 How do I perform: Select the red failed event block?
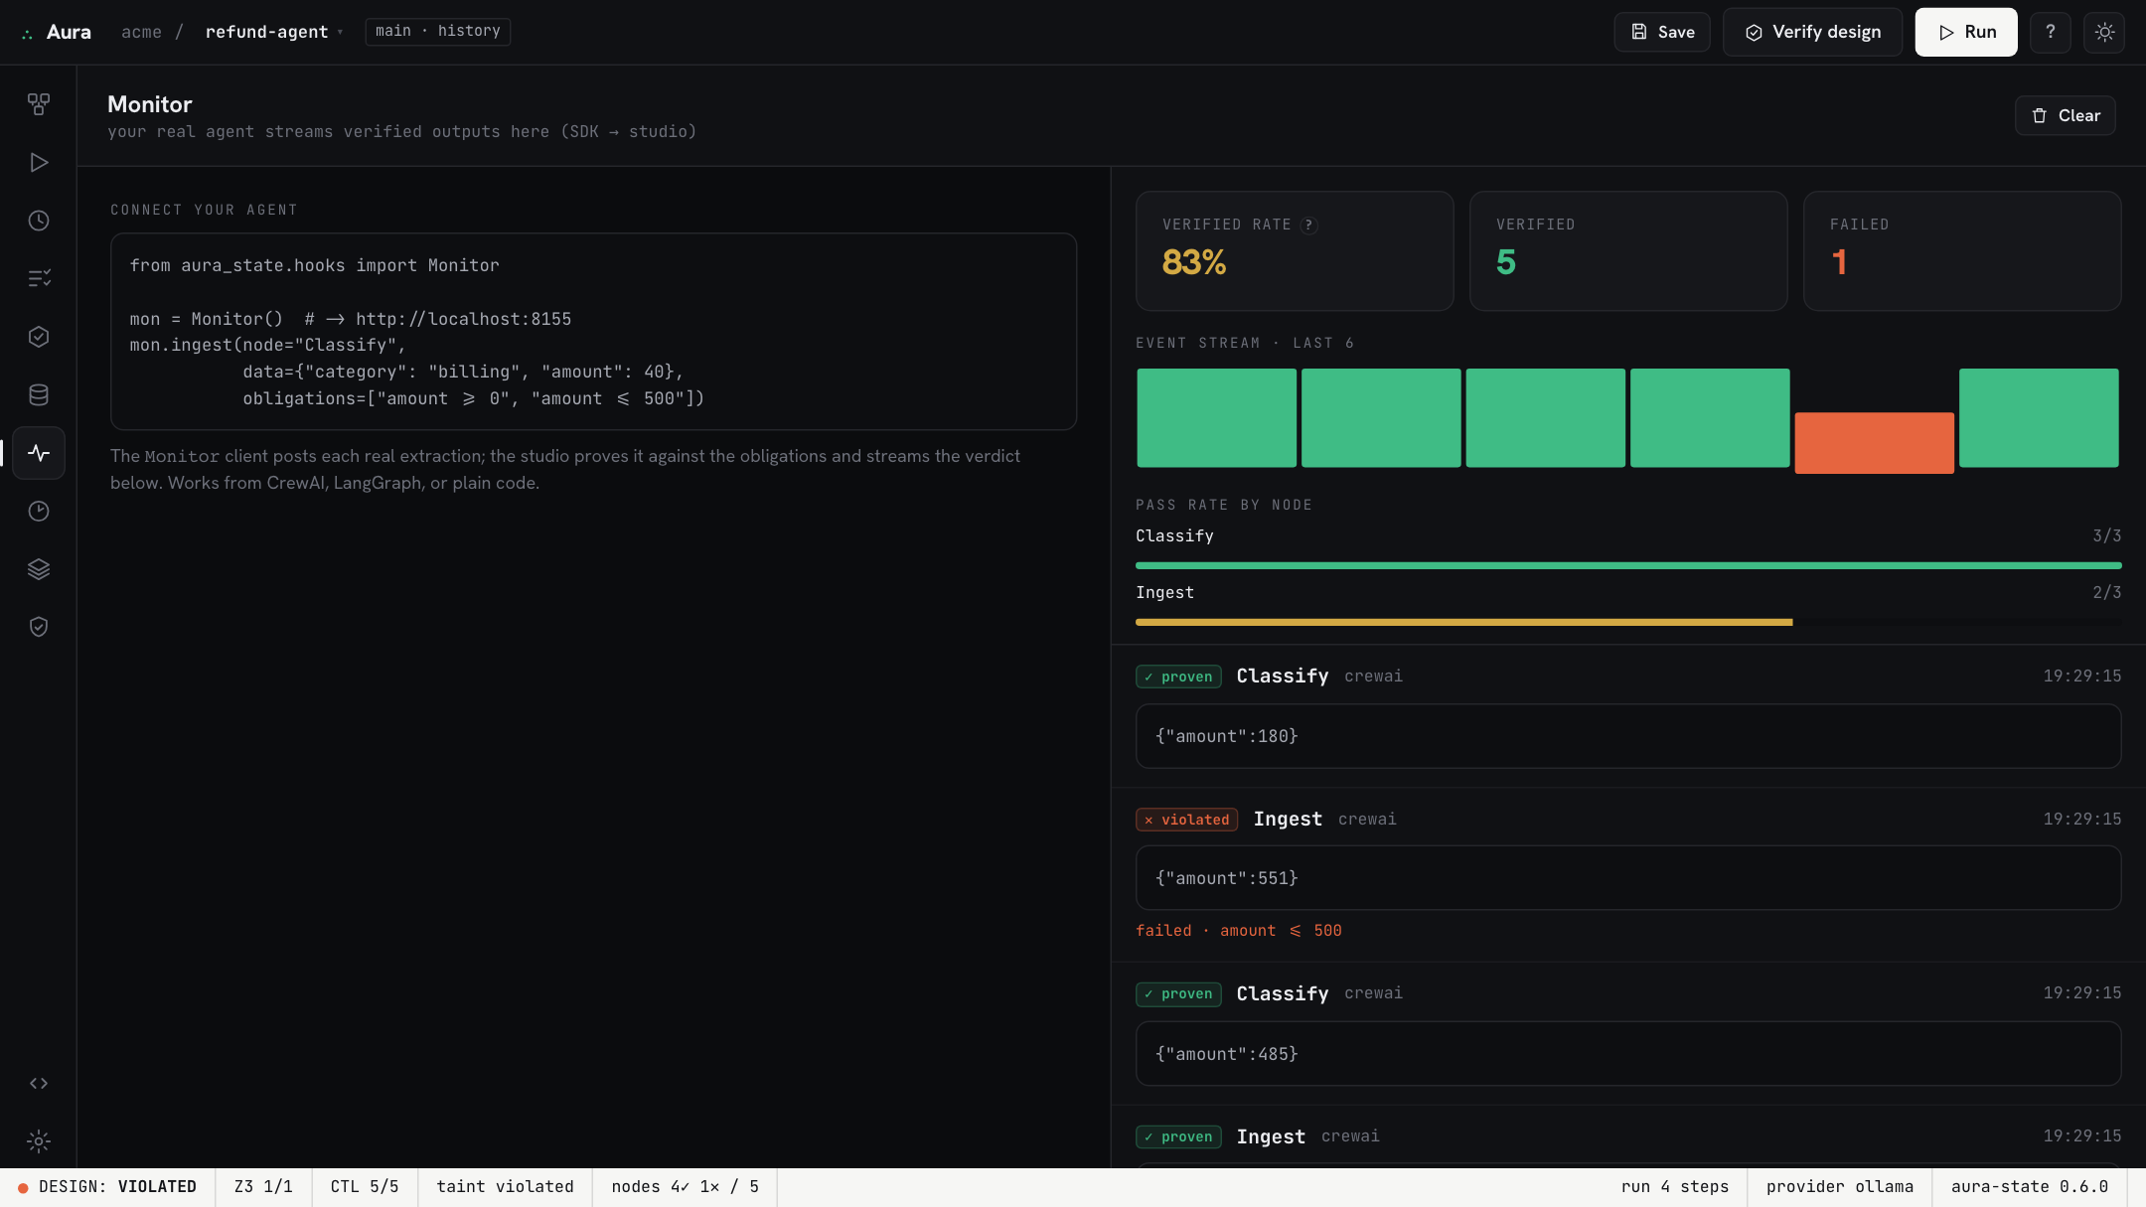[1874, 442]
